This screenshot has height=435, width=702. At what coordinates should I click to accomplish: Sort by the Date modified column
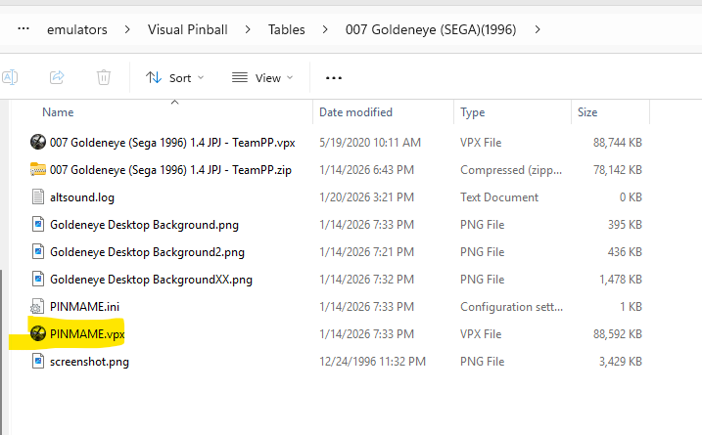point(355,112)
